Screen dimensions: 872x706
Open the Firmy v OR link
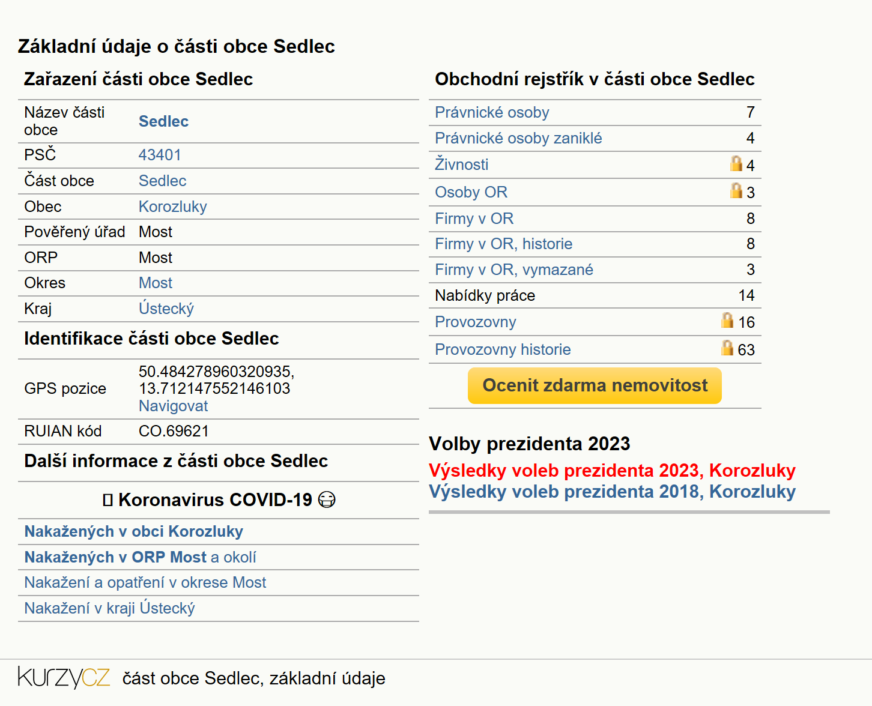[x=474, y=219]
